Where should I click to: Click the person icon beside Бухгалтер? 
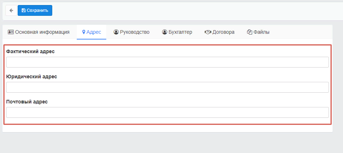click(x=165, y=32)
